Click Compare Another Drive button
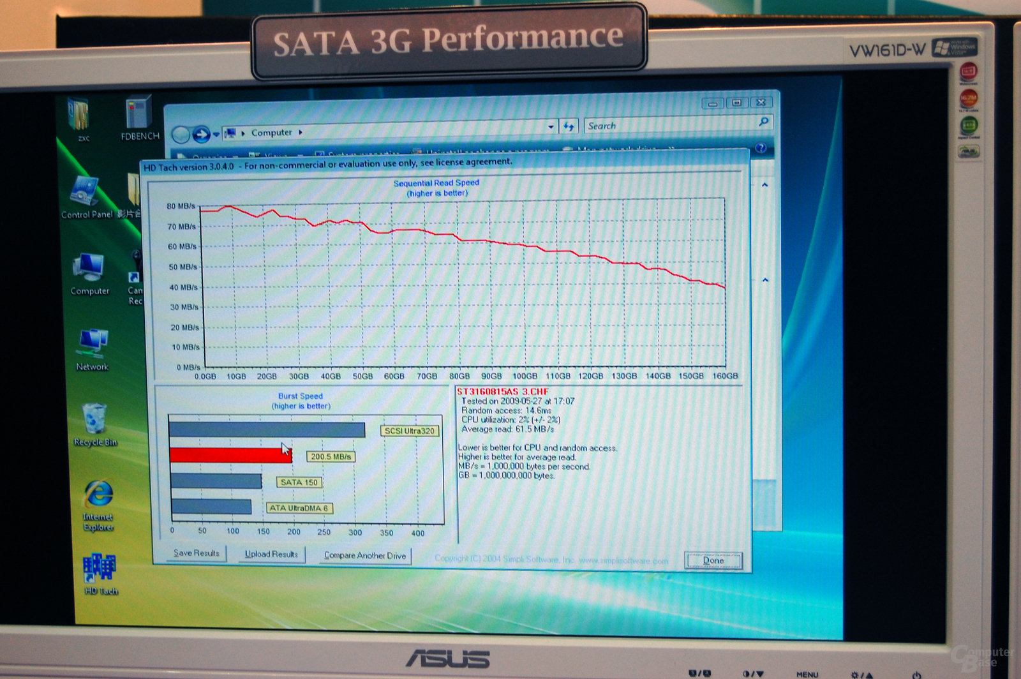The height and width of the screenshot is (679, 1021). coord(364,555)
